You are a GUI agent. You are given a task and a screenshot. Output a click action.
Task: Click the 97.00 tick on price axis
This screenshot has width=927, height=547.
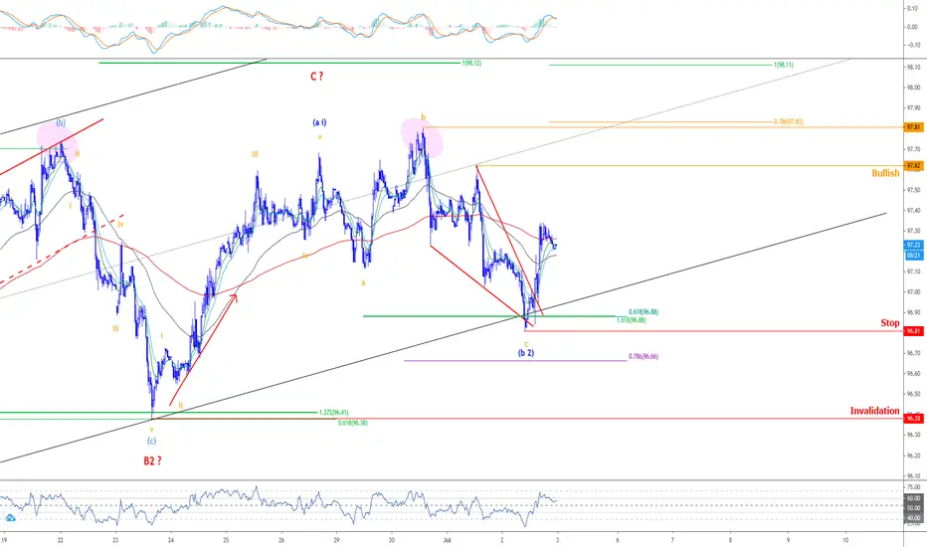(913, 292)
